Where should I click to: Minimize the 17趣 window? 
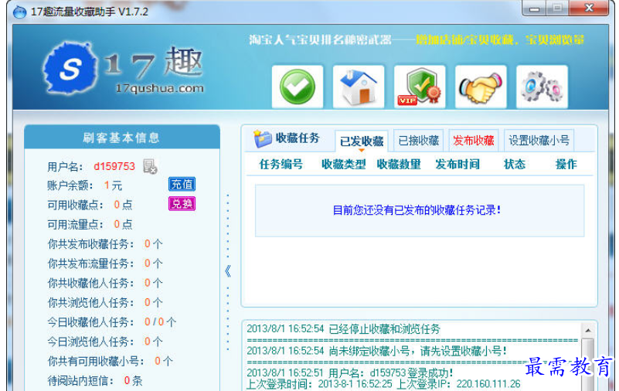pos(535,8)
